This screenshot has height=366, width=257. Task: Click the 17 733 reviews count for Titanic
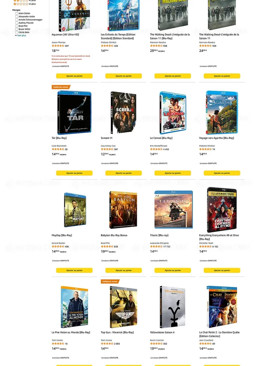click(x=167, y=246)
